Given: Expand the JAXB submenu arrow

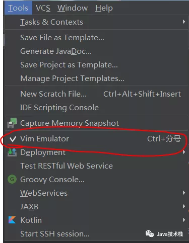Looking at the screenshot, I should (x=184, y=206).
